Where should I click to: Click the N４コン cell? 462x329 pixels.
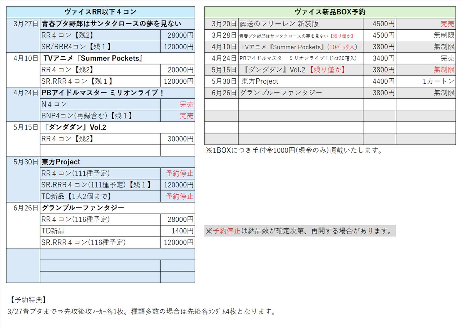click(x=100, y=105)
